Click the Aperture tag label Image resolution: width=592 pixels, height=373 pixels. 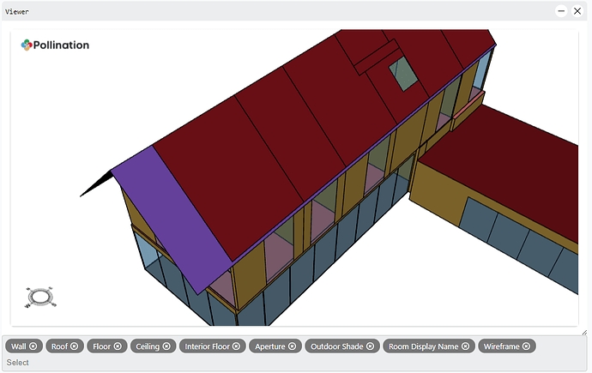(270, 346)
